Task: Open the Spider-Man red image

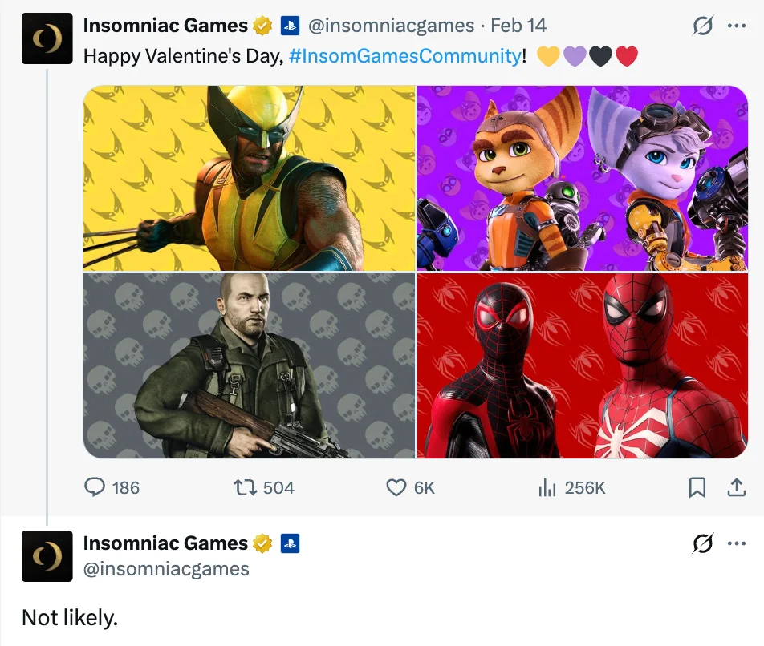Action: [x=583, y=365]
